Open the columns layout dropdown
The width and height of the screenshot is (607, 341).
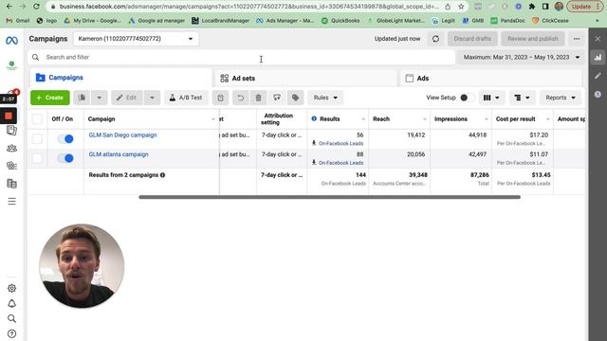coord(491,98)
